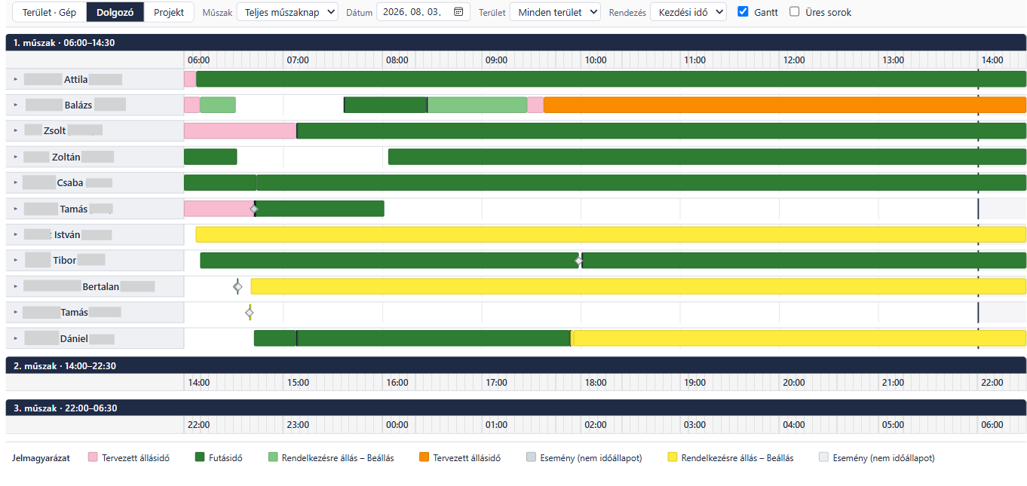Click the Jelmagyarázat legend title
Image resolution: width=1027 pixels, height=486 pixels.
click(41, 457)
